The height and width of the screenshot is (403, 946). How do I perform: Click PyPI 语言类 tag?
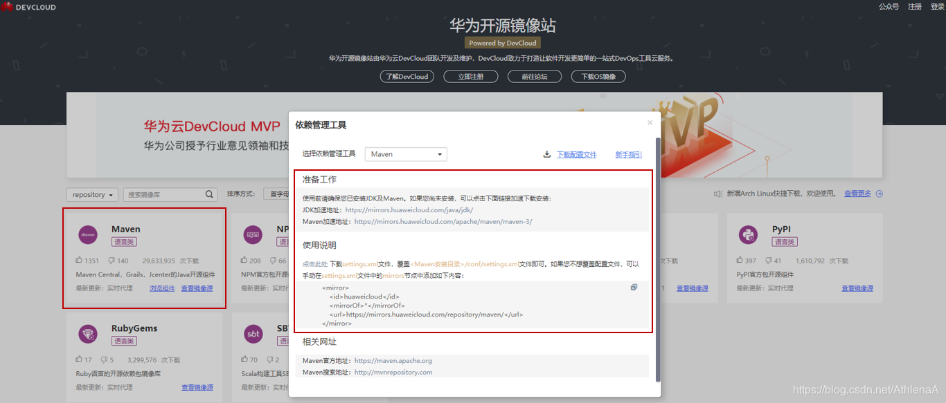pyautogui.click(x=785, y=242)
